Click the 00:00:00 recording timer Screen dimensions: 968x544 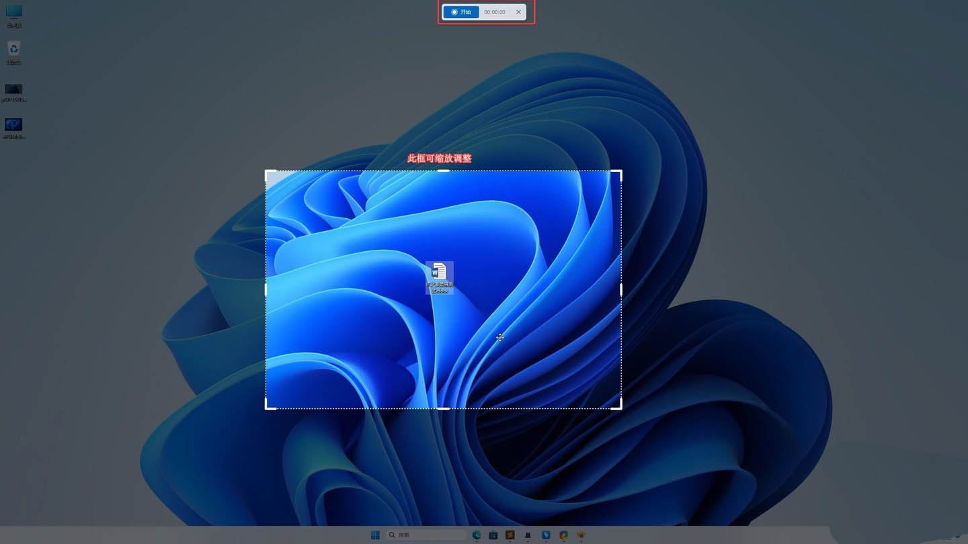(x=495, y=12)
